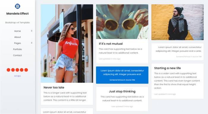Open the man in beanie photo
This screenshot has height=114, width=208.
(x=177, y=22)
